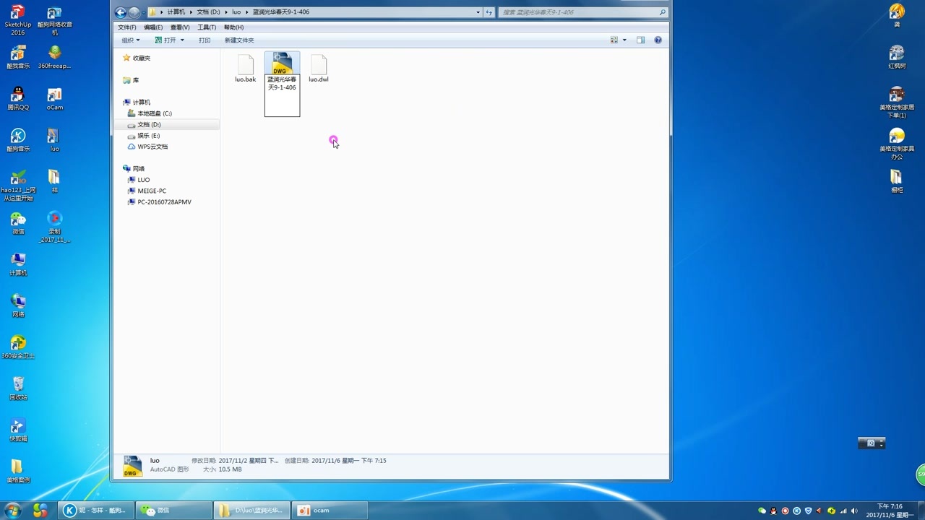Click the 新建文件夹 button

239,40
